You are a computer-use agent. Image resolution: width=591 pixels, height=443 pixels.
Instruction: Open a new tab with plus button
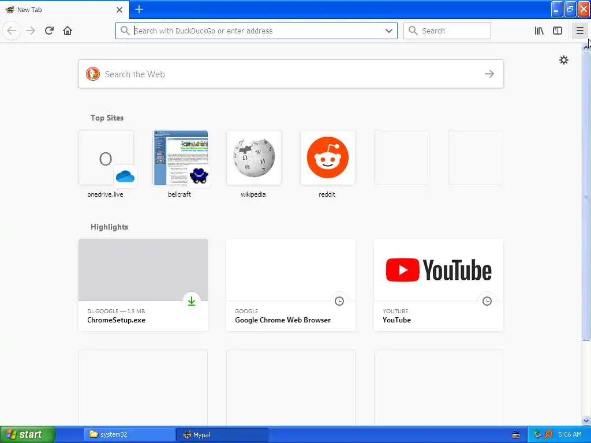coord(139,9)
